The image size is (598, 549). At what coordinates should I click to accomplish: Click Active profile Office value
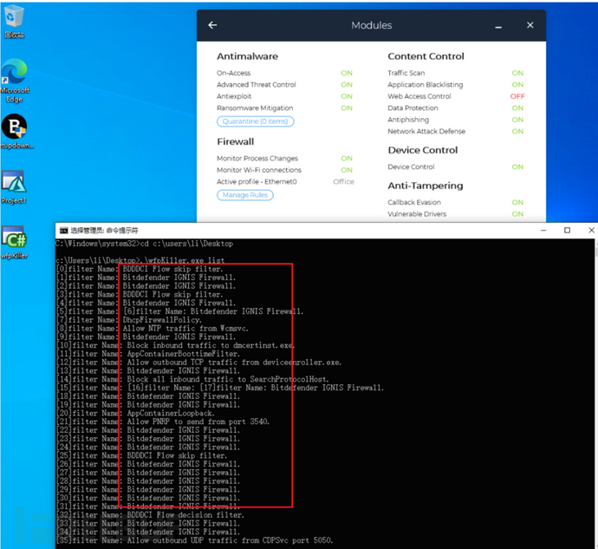343,182
